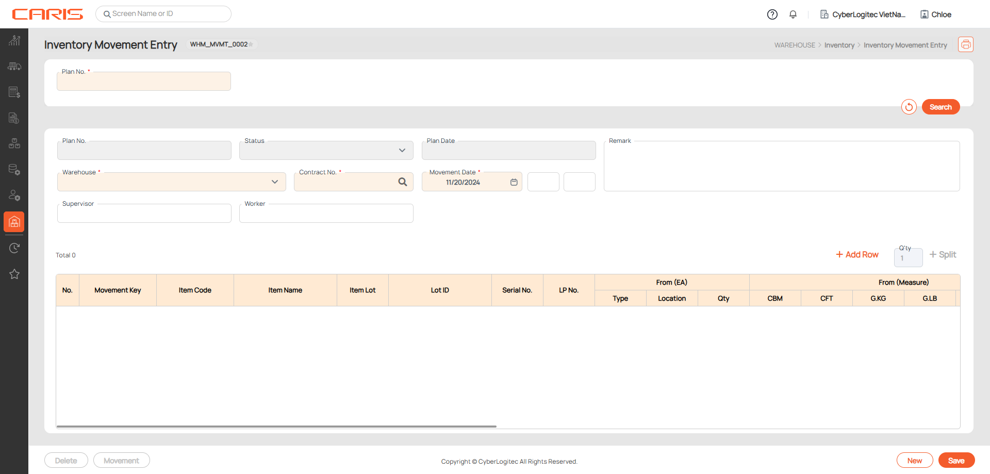Go to Inventory breadcrumb
Screen dimensions: 990x474
click(x=839, y=45)
